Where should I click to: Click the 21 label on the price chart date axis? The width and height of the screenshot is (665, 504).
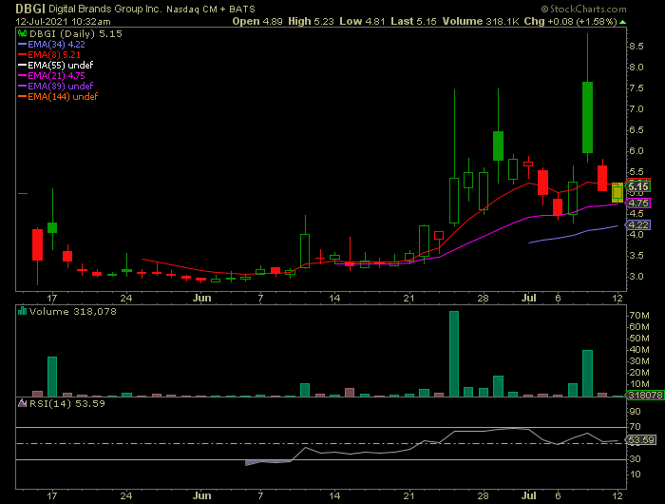pyautogui.click(x=408, y=298)
